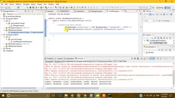Click the Boot Dashboard green circle icon
The width and height of the screenshot is (175, 98).
pos(30,8)
